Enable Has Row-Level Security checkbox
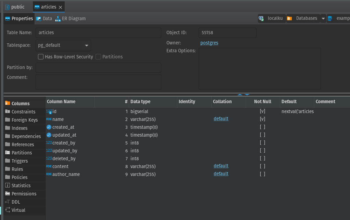Image resolution: width=350 pixels, height=220 pixels. 41,57
